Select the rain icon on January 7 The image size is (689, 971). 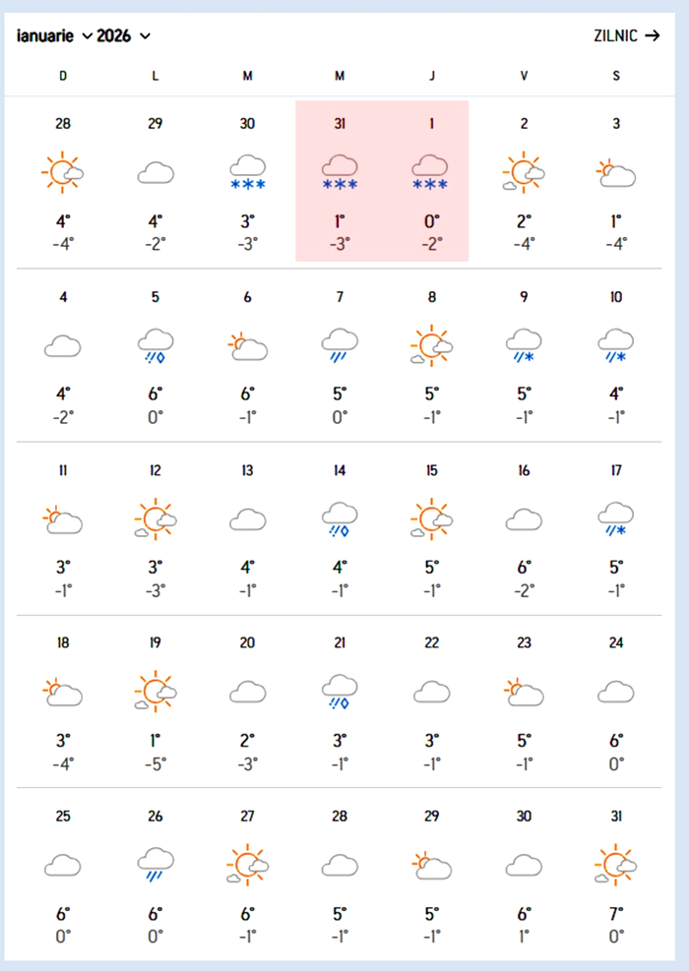[340, 345]
